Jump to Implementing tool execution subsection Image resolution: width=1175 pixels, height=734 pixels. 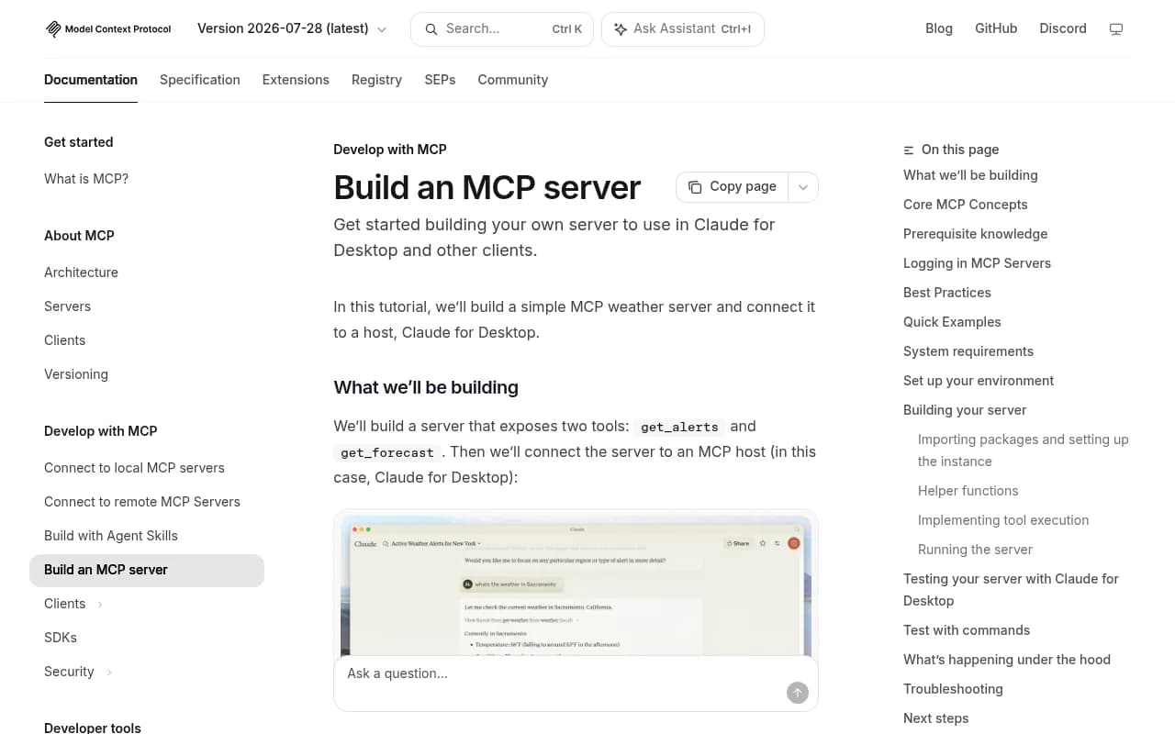point(1003,520)
